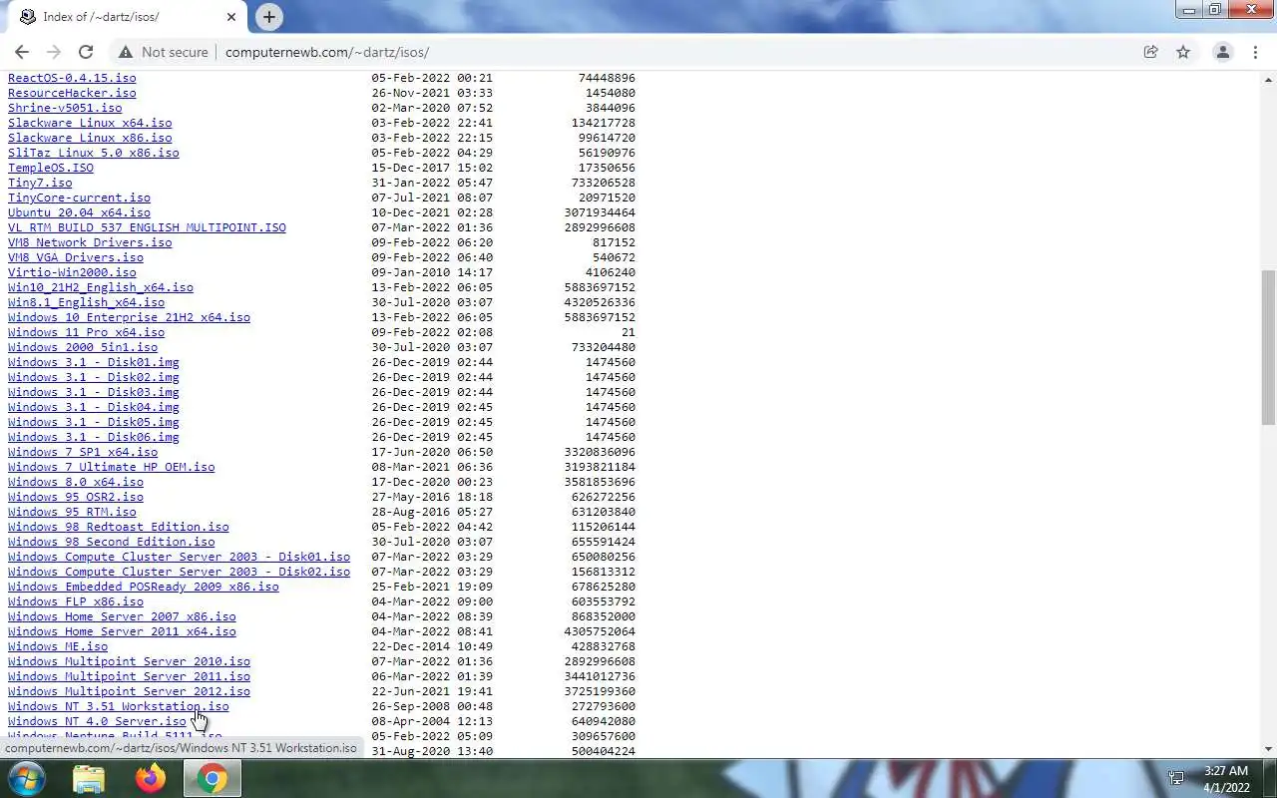Open the TinyCore-current.iso link

(79, 198)
